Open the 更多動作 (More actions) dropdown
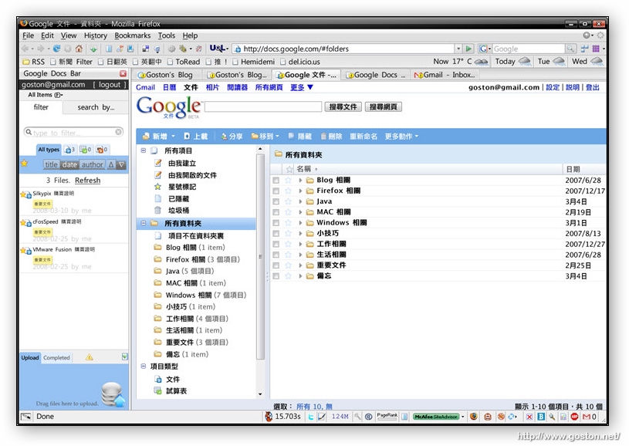This screenshot has height=446, width=629. [x=401, y=137]
